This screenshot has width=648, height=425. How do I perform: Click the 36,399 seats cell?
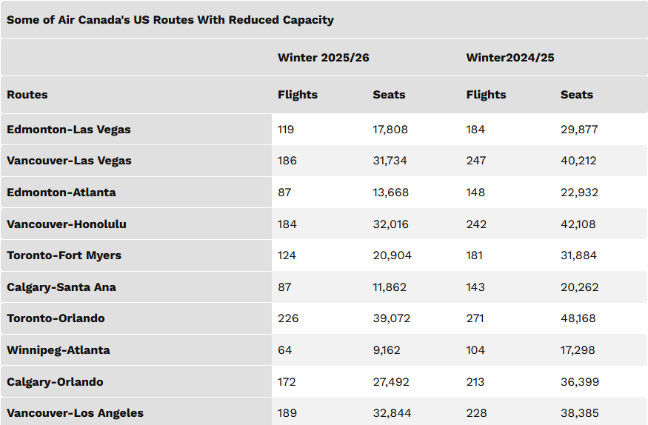[580, 382]
